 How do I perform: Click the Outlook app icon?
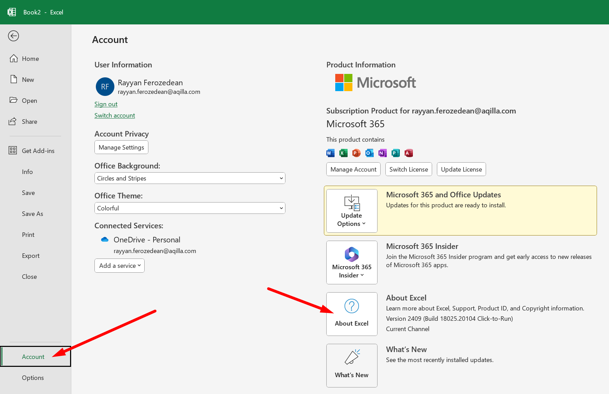coord(369,153)
